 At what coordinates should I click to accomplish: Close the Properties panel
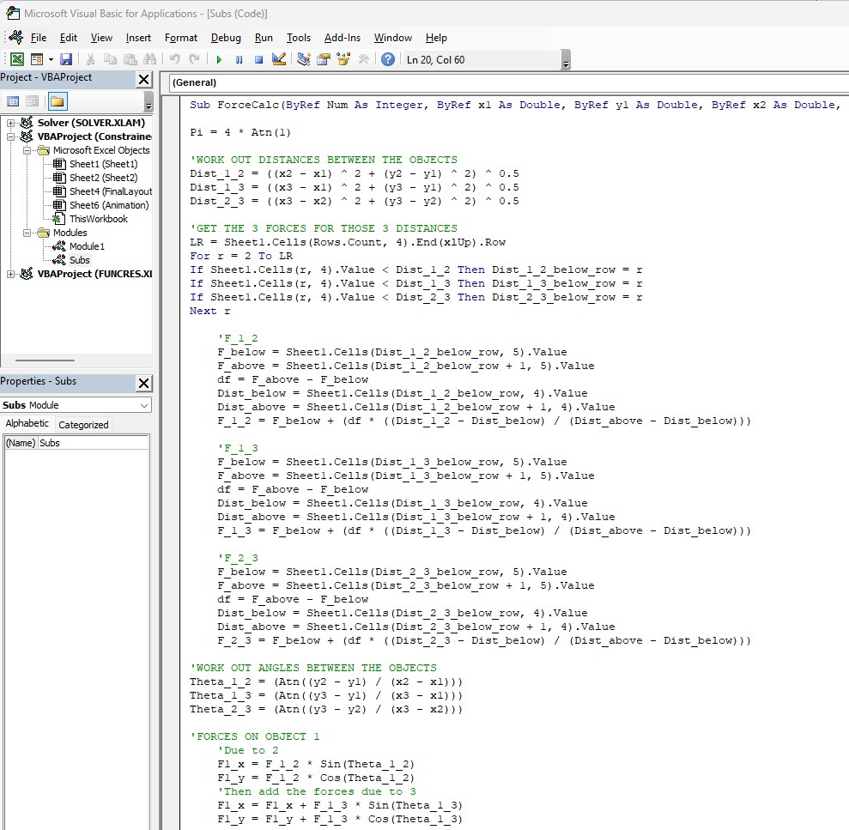(143, 383)
